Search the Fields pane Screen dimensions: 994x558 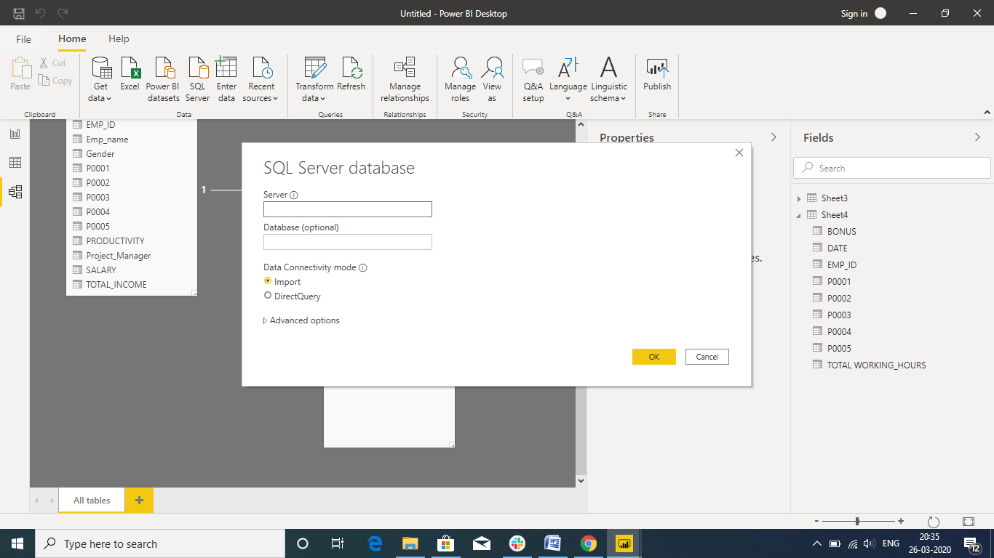(892, 168)
